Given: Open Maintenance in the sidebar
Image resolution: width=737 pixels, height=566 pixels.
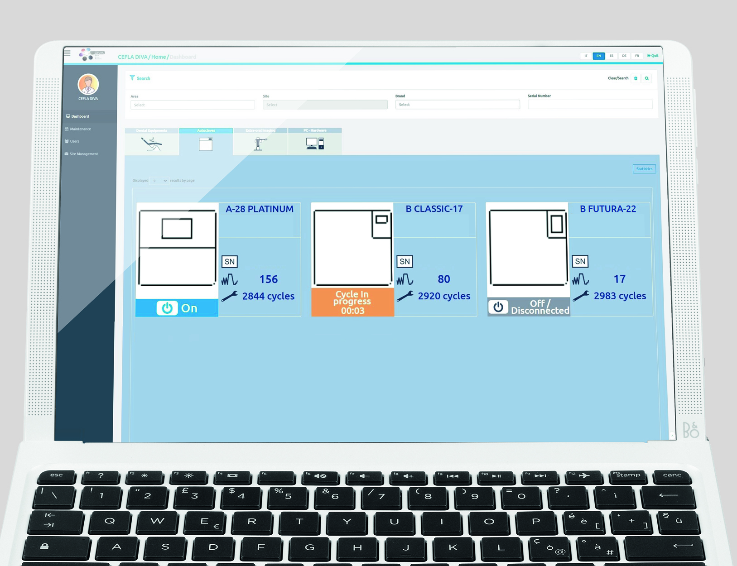Looking at the screenshot, I should [x=80, y=129].
